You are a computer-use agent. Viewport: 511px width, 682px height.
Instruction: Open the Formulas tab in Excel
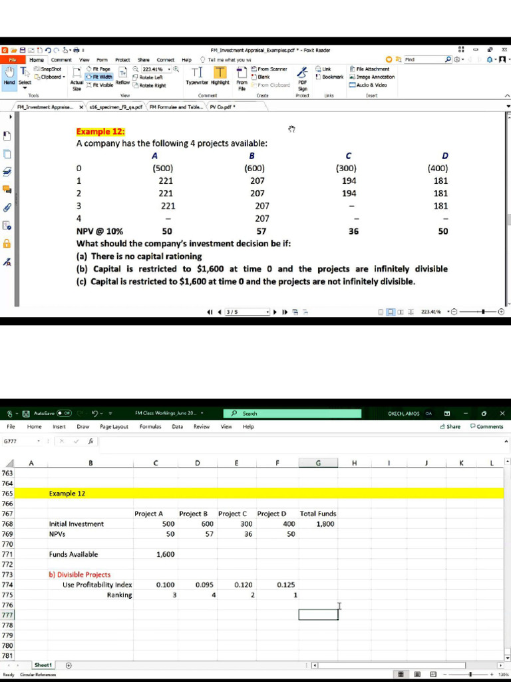pyautogui.click(x=150, y=427)
